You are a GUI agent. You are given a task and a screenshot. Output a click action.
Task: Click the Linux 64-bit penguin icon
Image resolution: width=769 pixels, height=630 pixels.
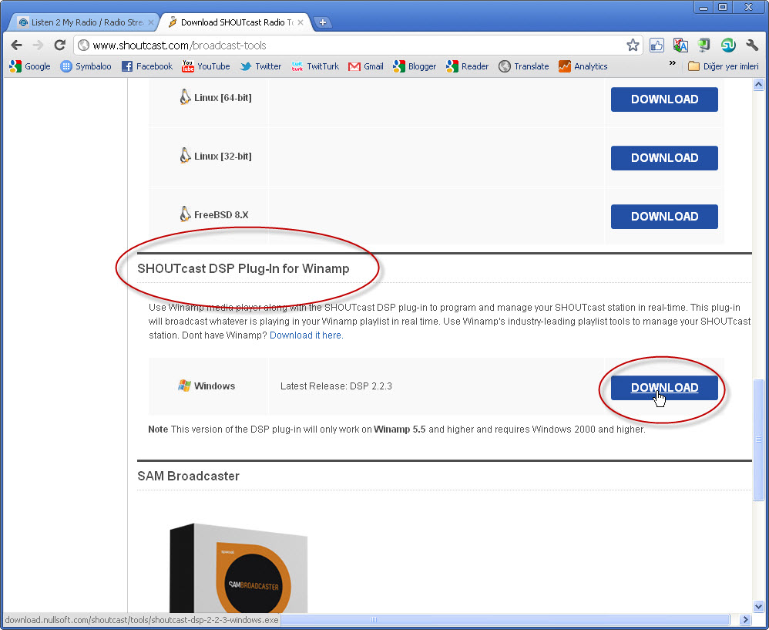click(x=185, y=97)
